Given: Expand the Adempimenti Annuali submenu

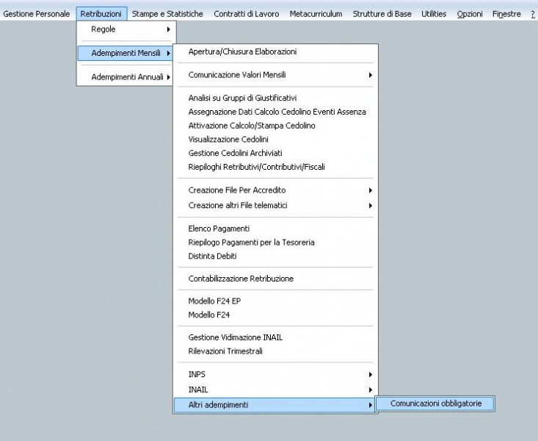Looking at the screenshot, I should pyautogui.click(x=126, y=77).
